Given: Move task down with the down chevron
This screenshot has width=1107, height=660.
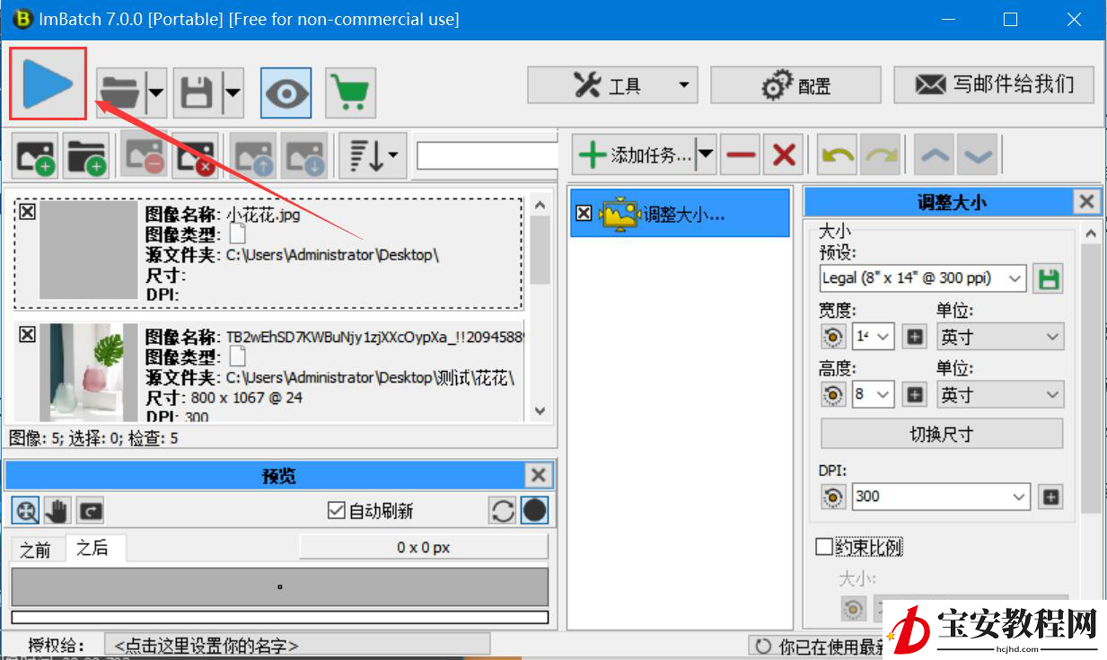Looking at the screenshot, I should [978, 155].
